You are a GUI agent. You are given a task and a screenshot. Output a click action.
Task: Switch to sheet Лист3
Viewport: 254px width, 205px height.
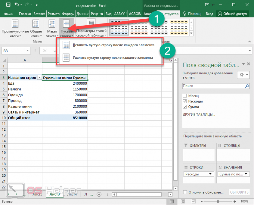point(54,194)
